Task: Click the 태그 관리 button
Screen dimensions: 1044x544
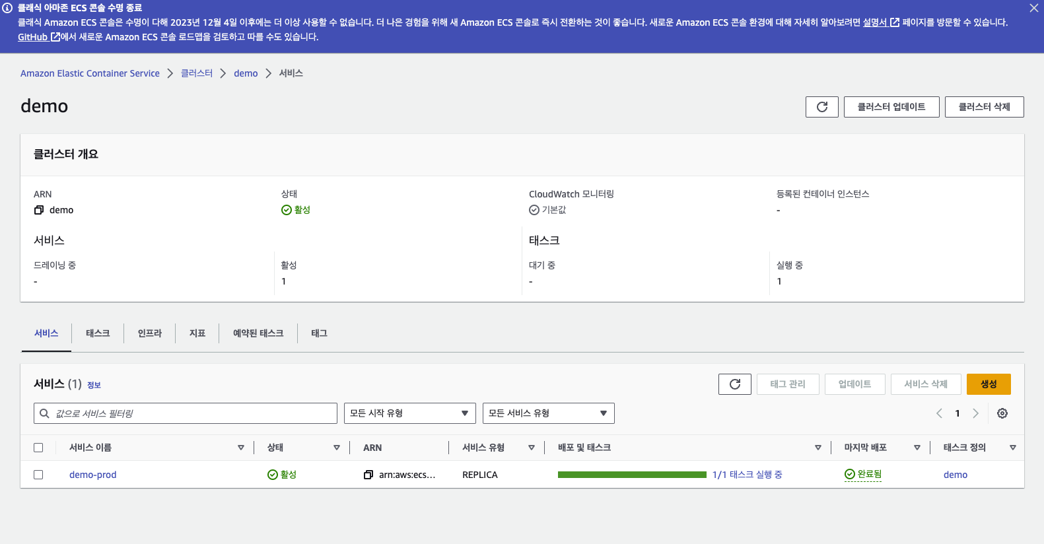Action: coord(788,384)
